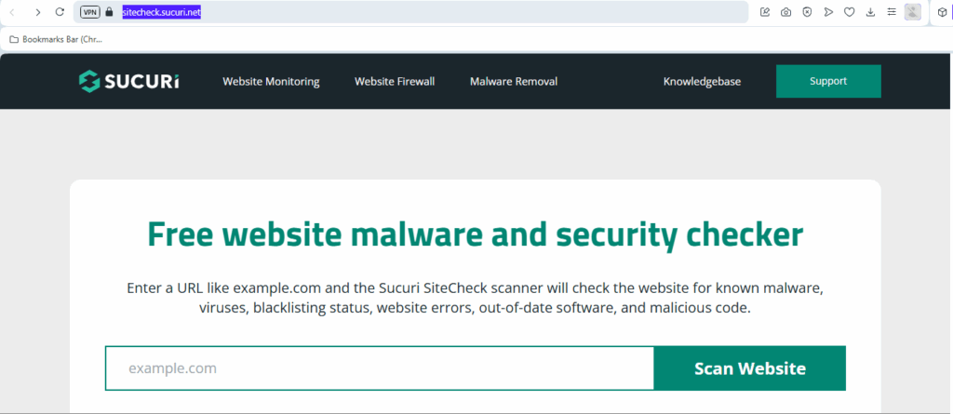
Task: Click the edit-page pencil icon in toolbar
Action: [765, 12]
